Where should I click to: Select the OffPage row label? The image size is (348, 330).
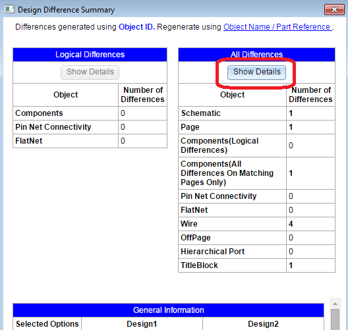[196, 238]
